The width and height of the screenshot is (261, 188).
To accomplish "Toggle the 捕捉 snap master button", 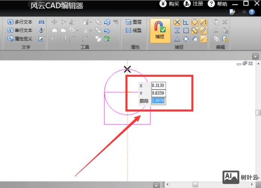I will [x=160, y=30].
